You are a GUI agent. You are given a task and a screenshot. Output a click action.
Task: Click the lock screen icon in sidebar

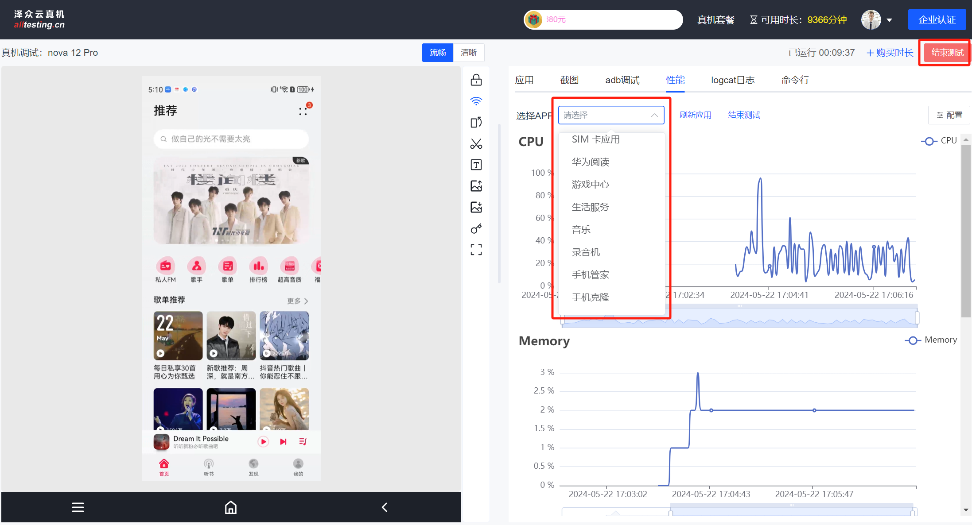pos(476,80)
